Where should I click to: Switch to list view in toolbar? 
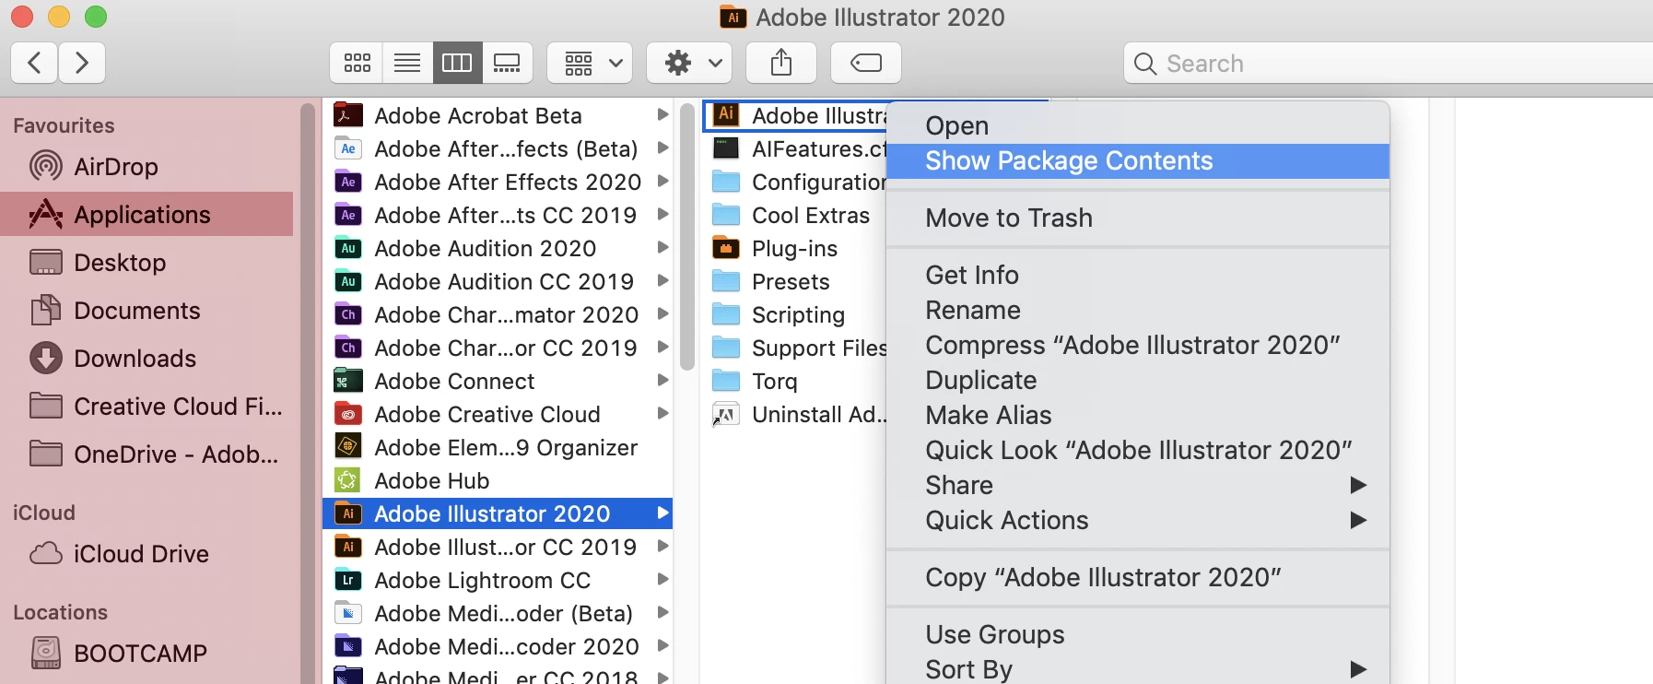pyautogui.click(x=407, y=63)
